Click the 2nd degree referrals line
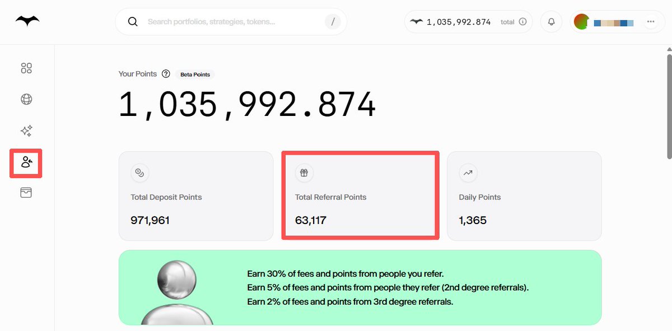Image resolution: width=672 pixels, height=331 pixels. (388, 288)
